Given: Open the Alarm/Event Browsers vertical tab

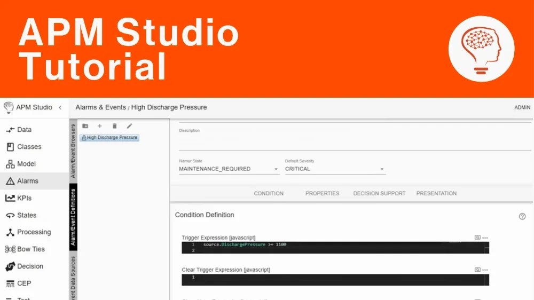Looking at the screenshot, I should click(73, 151).
